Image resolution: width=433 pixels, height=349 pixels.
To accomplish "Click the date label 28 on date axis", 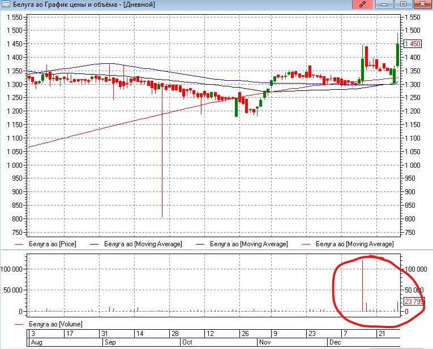I will click(175, 334).
